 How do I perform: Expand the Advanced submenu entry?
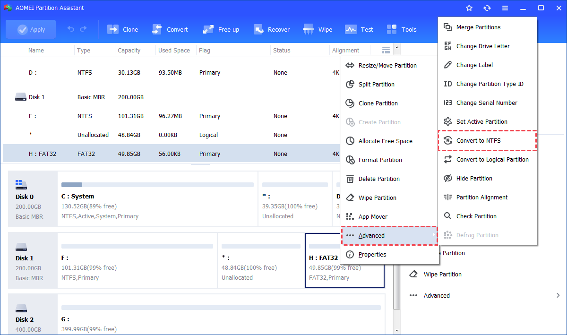(x=389, y=235)
